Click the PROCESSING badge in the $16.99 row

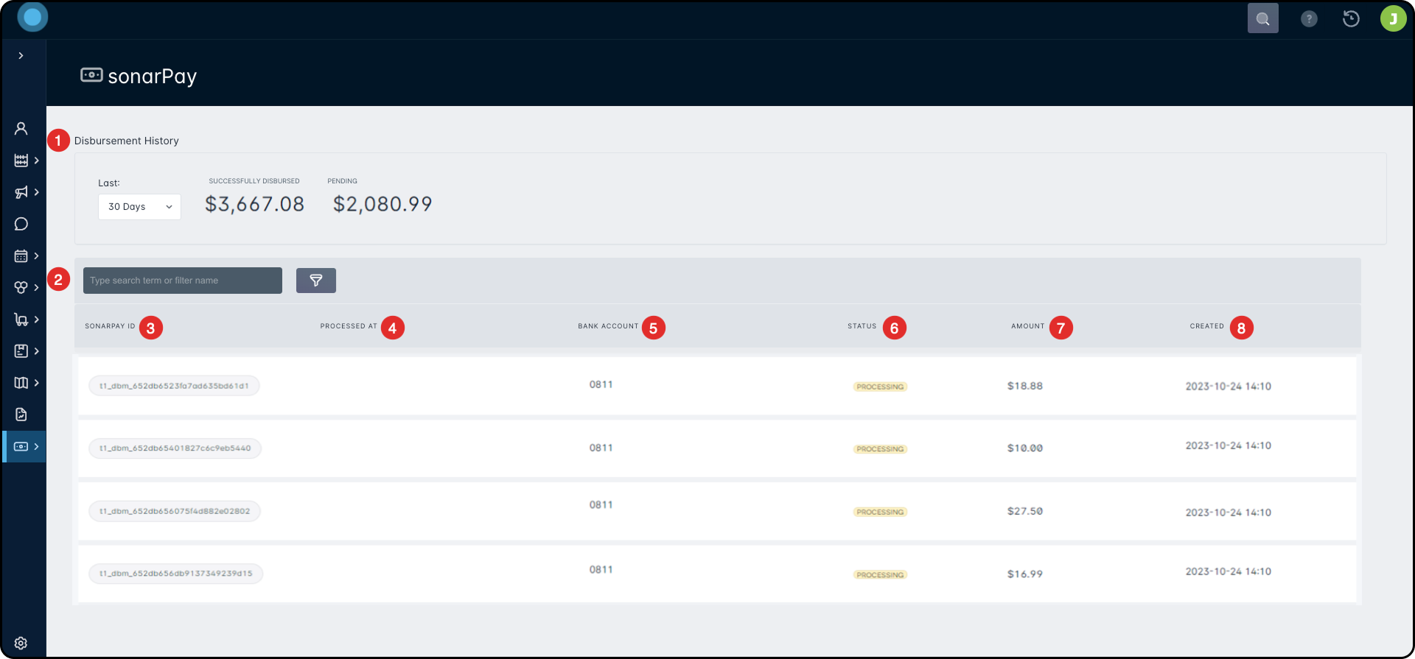pos(880,575)
